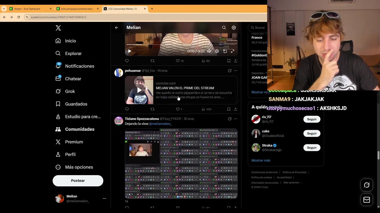This screenshot has height=213, width=380.
Task: Open Tiziano Spezzacatena profile name
Action: coord(142,119)
